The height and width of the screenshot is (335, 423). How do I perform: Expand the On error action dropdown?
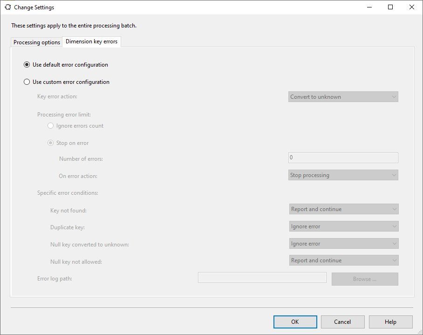[343, 175]
